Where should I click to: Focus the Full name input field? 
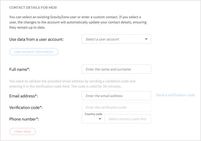(116, 69)
